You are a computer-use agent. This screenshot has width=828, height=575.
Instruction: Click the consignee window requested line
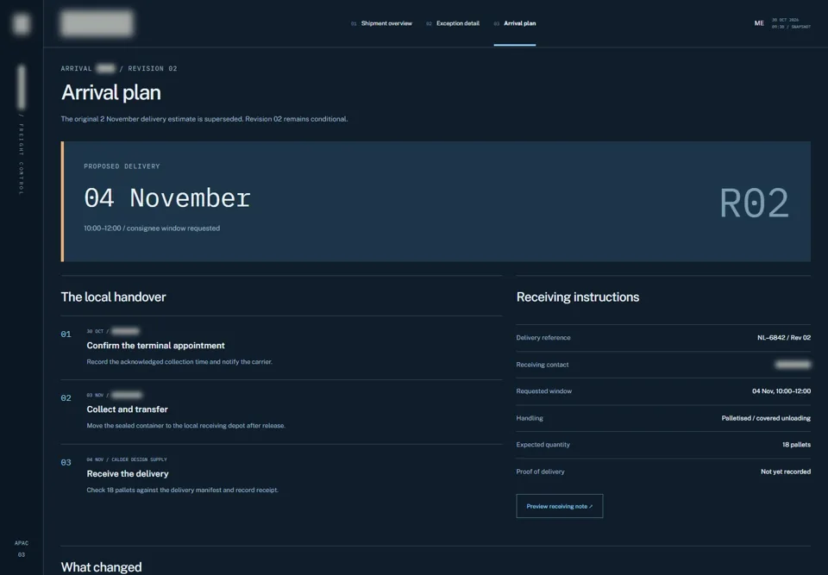(x=152, y=228)
